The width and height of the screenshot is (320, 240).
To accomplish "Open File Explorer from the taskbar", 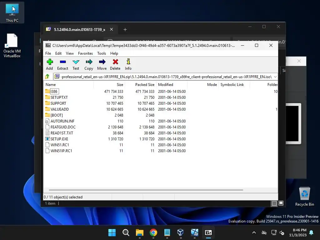I will coord(140,232).
